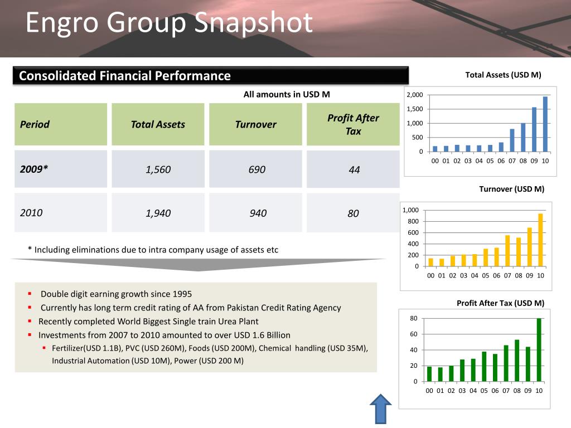Click the 690 turnover cell
The width and height of the screenshot is (571, 428).
255,169
